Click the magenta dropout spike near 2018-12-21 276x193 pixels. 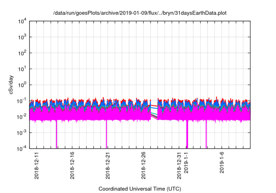click(107, 134)
